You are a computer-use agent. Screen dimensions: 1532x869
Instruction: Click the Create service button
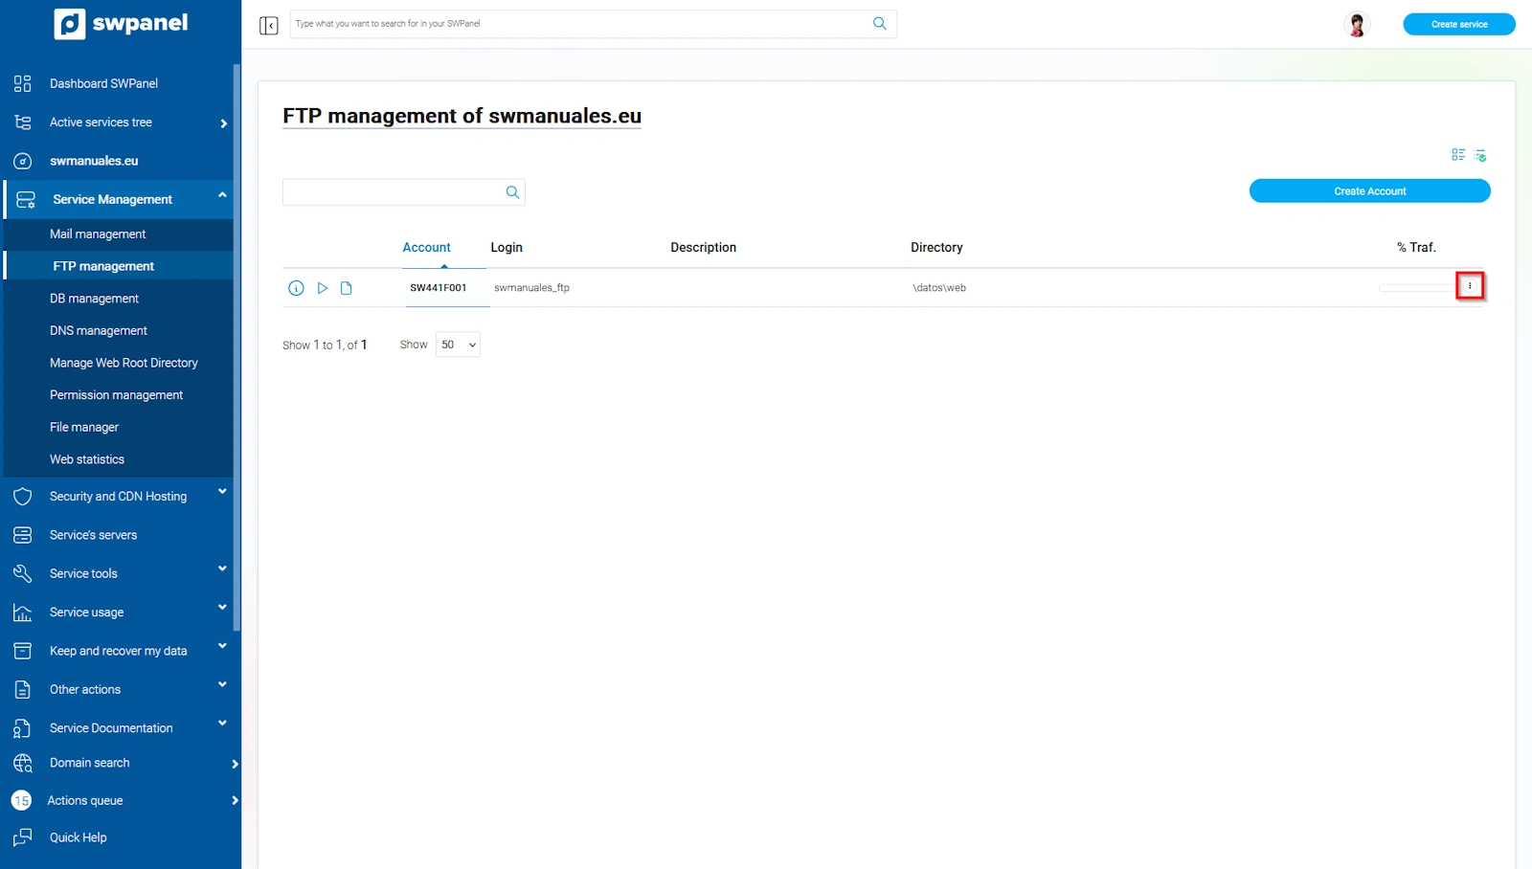click(x=1459, y=24)
